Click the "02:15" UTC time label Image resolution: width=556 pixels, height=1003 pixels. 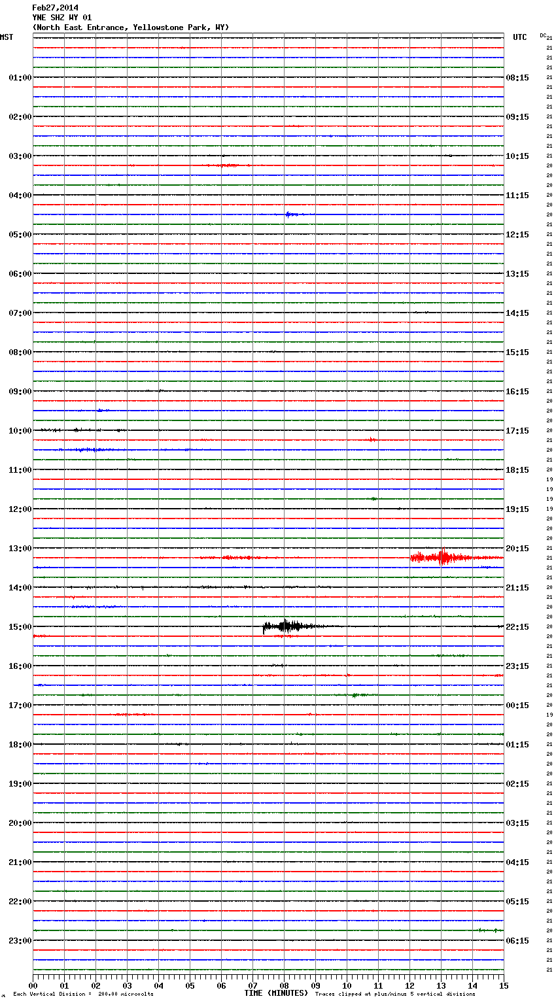tap(517, 784)
